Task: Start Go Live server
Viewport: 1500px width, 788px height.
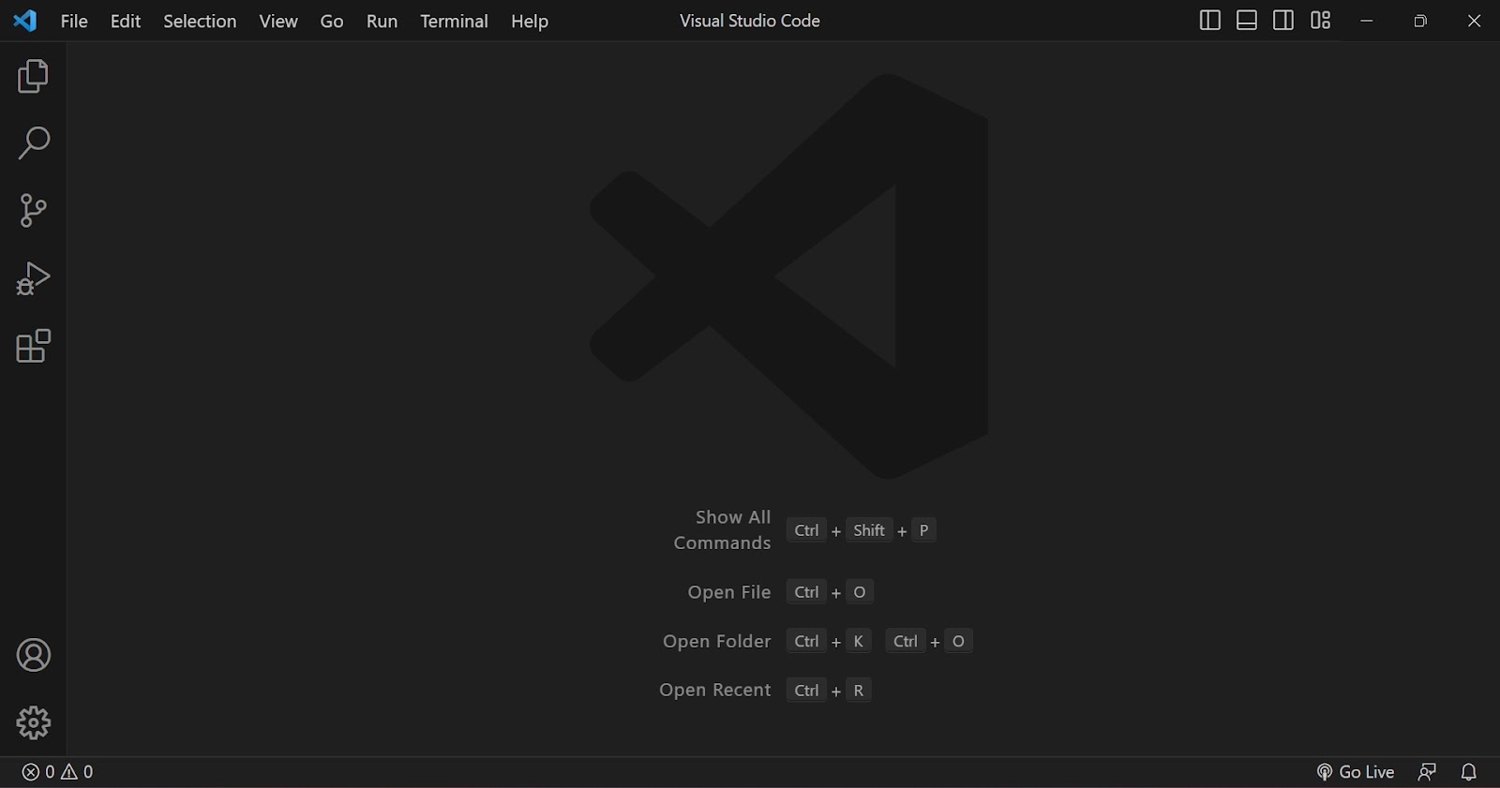Action: pyautogui.click(x=1356, y=772)
